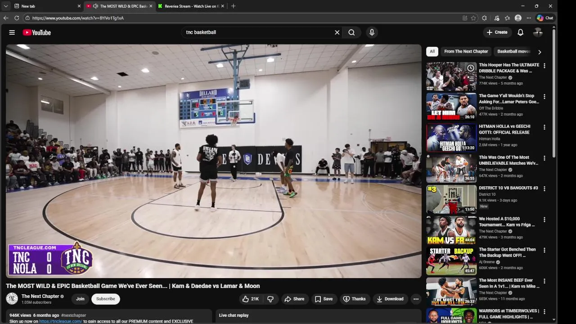Open the Create menu
Screen dimensions: 576x324
497,32
